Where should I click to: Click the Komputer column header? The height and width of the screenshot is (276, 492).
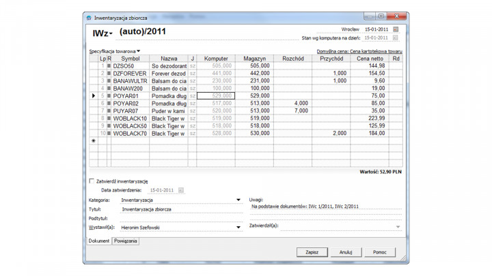tap(216, 59)
